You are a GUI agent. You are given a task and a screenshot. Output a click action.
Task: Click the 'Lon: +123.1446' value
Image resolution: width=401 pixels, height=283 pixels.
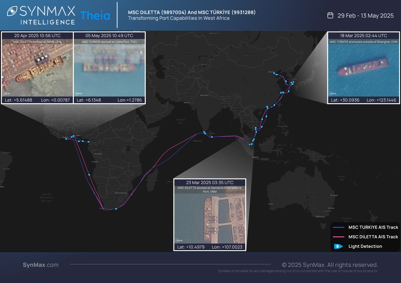tap(381, 100)
